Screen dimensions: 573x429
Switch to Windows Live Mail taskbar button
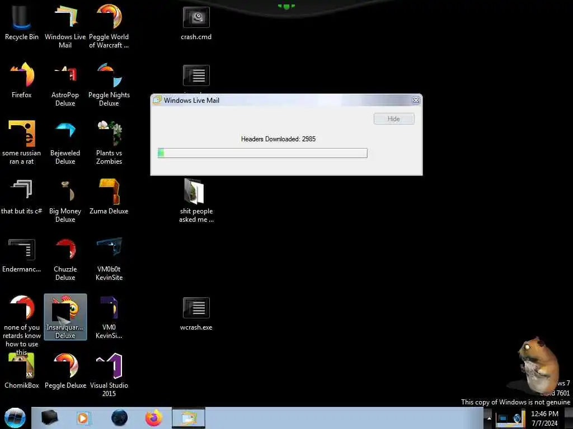(189, 418)
